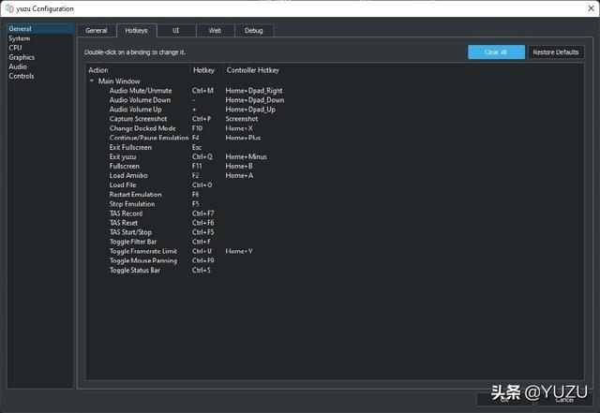The image size is (600, 413).
Task: Select the Exit Fullscreen action
Action: coord(130,147)
